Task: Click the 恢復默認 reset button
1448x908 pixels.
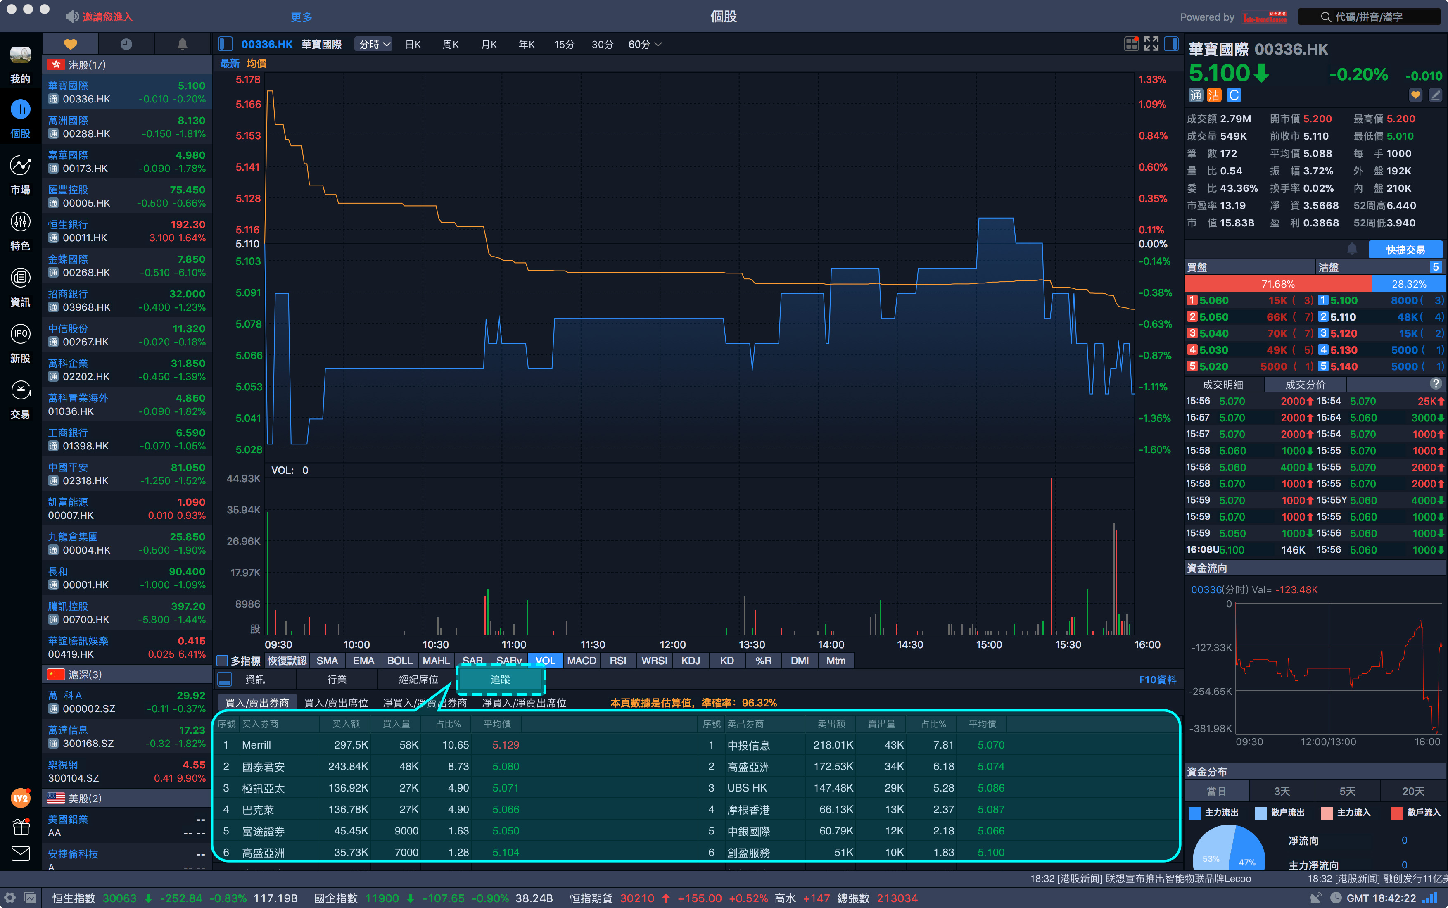Action: [x=286, y=661]
